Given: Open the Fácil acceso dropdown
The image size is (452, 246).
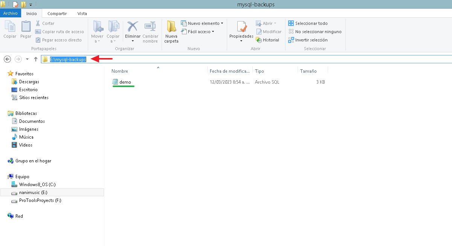Looking at the screenshot, I should tap(200, 32).
